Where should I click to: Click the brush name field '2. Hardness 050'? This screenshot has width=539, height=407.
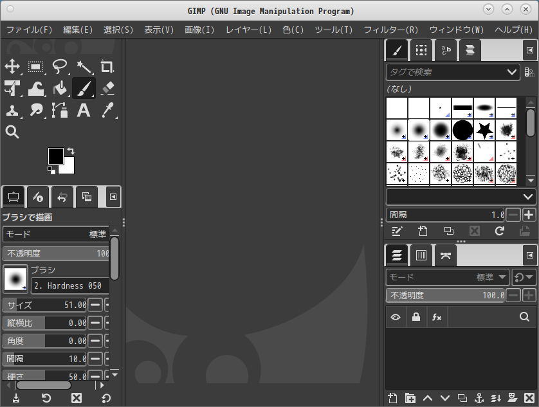click(x=70, y=285)
